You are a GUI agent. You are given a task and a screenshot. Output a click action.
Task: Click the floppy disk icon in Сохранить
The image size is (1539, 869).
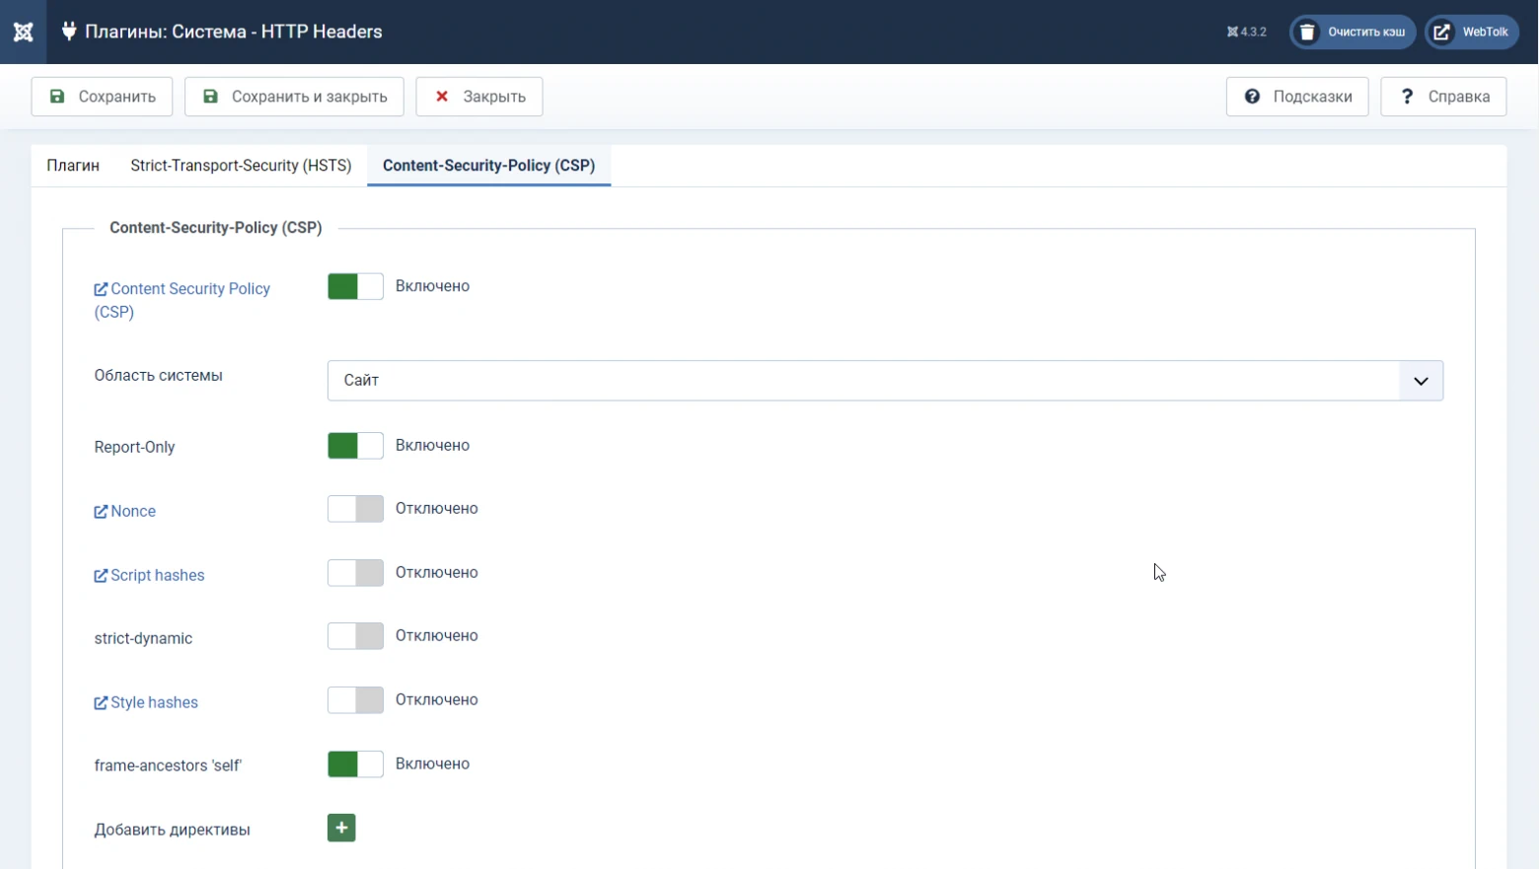pos(57,97)
